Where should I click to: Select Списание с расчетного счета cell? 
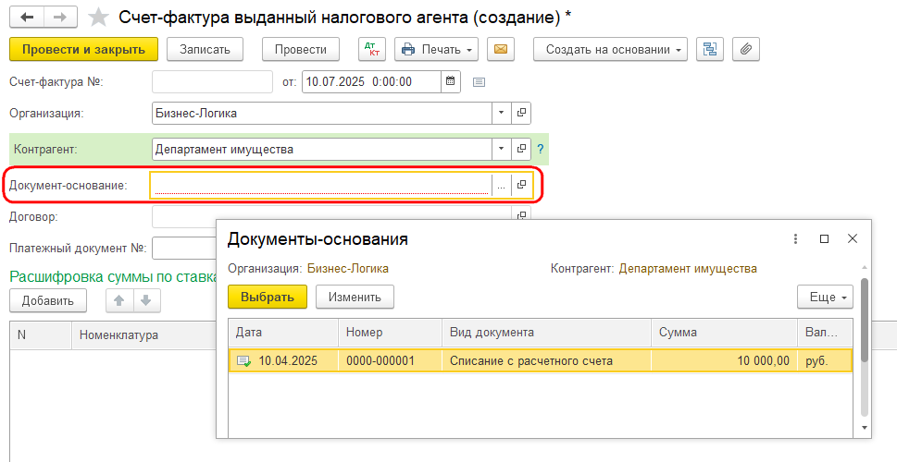pyautogui.click(x=546, y=361)
